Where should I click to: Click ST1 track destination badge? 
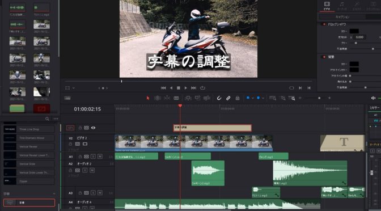(70, 128)
